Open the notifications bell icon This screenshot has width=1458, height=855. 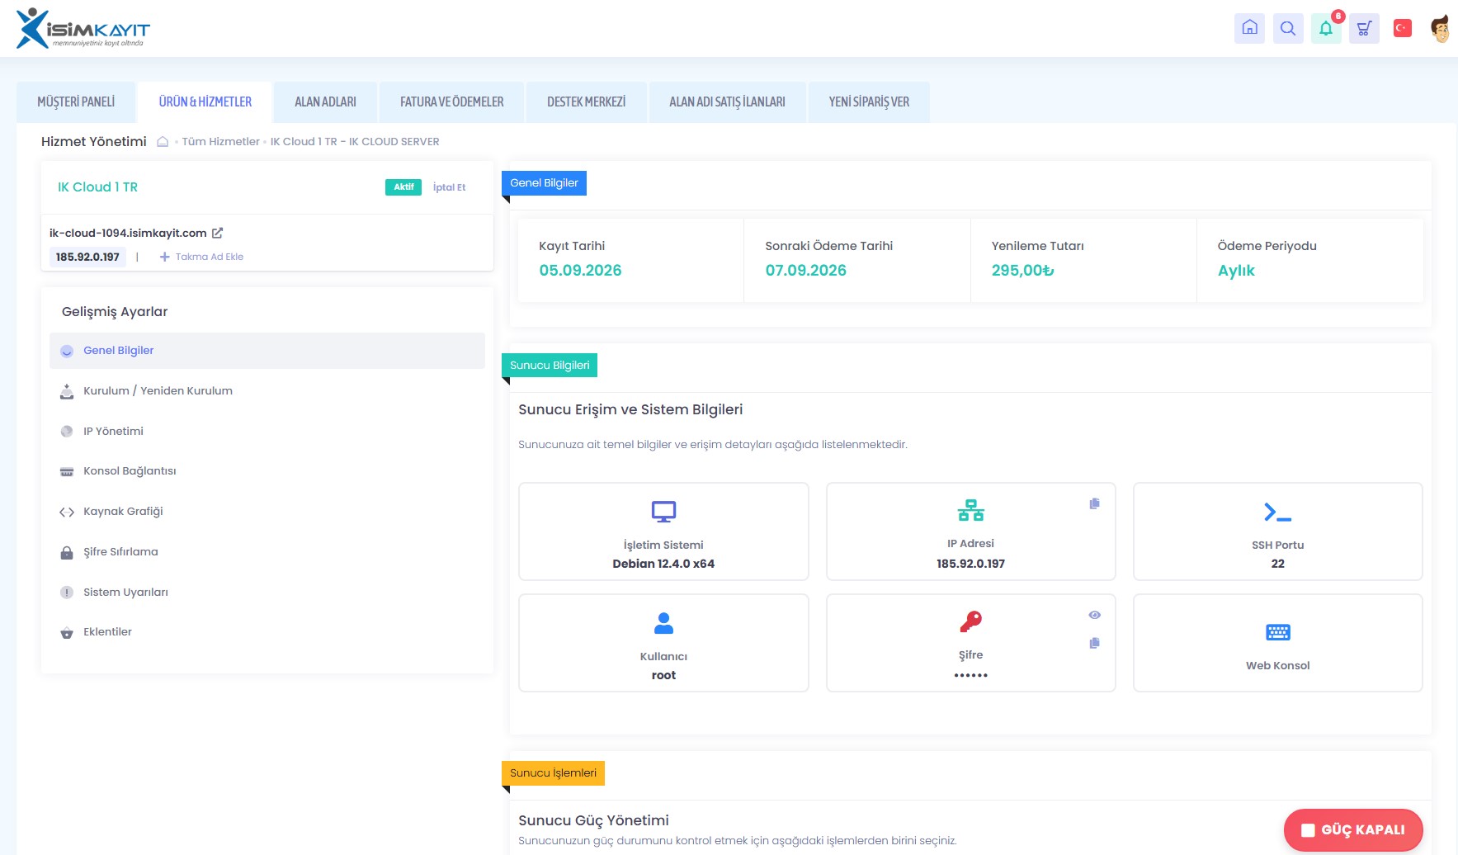pyautogui.click(x=1326, y=28)
